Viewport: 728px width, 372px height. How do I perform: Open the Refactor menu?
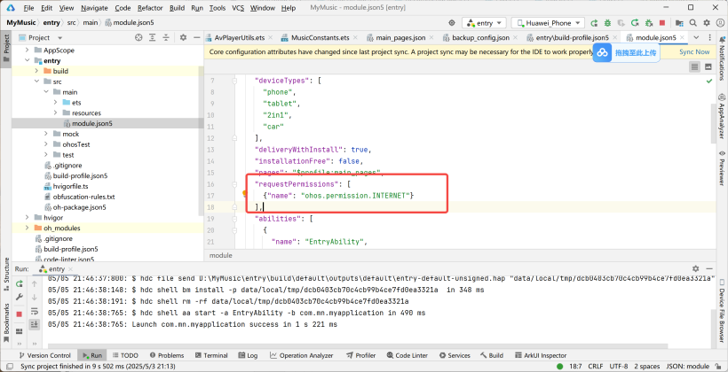(150, 8)
